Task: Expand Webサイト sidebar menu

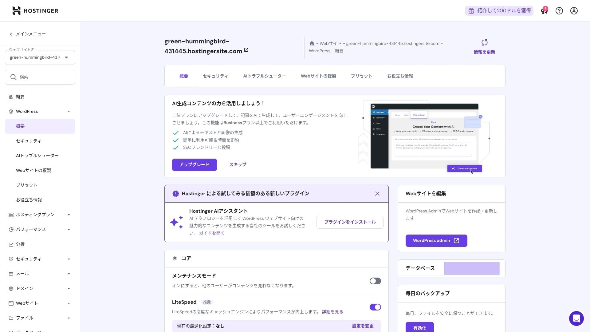Action: click(x=69, y=303)
